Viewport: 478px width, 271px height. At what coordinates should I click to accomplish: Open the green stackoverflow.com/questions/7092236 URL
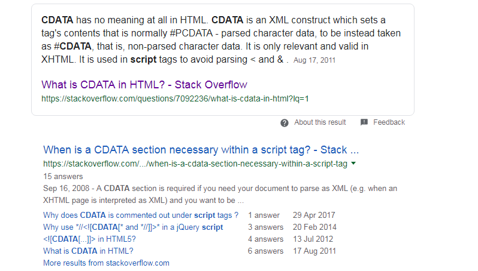point(175,98)
